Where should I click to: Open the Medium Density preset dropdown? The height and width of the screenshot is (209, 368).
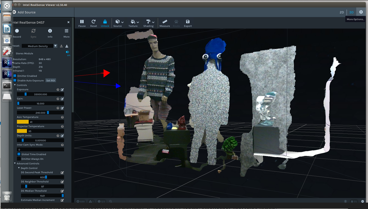coord(55,46)
